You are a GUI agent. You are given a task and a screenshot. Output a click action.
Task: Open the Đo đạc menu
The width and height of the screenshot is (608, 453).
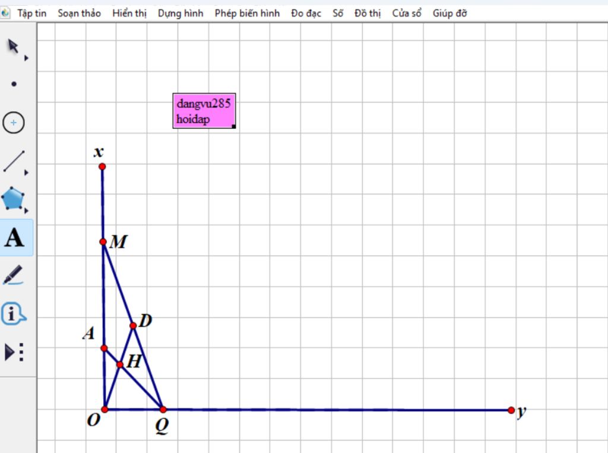click(x=306, y=14)
